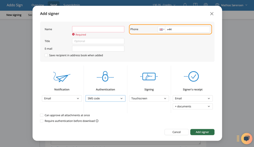Check Save recipient in address book

(46, 55)
